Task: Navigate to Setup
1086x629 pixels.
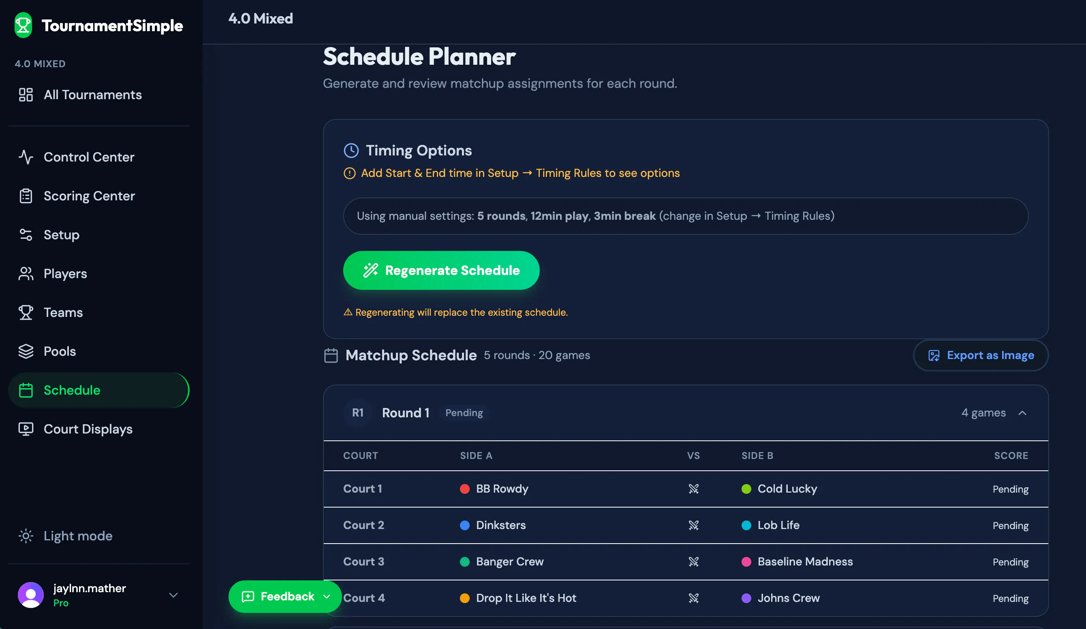Action: pyautogui.click(x=99, y=235)
